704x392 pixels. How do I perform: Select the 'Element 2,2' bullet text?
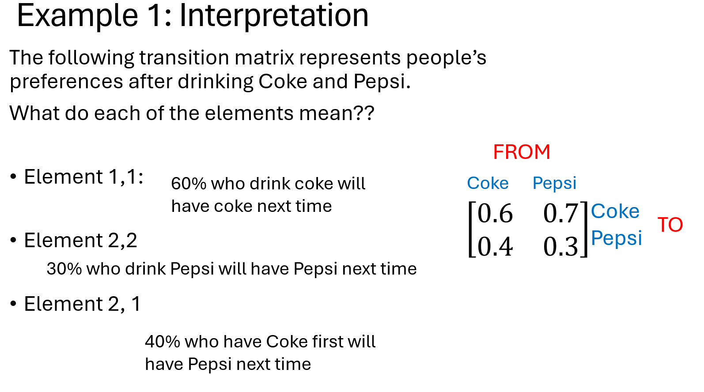(x=80, y=241)
